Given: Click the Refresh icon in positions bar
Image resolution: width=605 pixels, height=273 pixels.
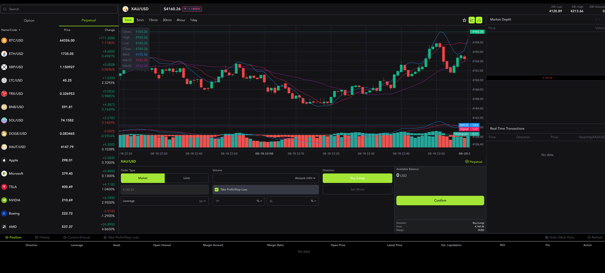Looking at the screenshot, I should [589, 237].
